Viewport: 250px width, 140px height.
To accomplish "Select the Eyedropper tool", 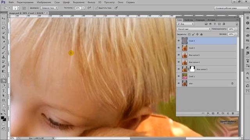I will (x=4, y=42).
